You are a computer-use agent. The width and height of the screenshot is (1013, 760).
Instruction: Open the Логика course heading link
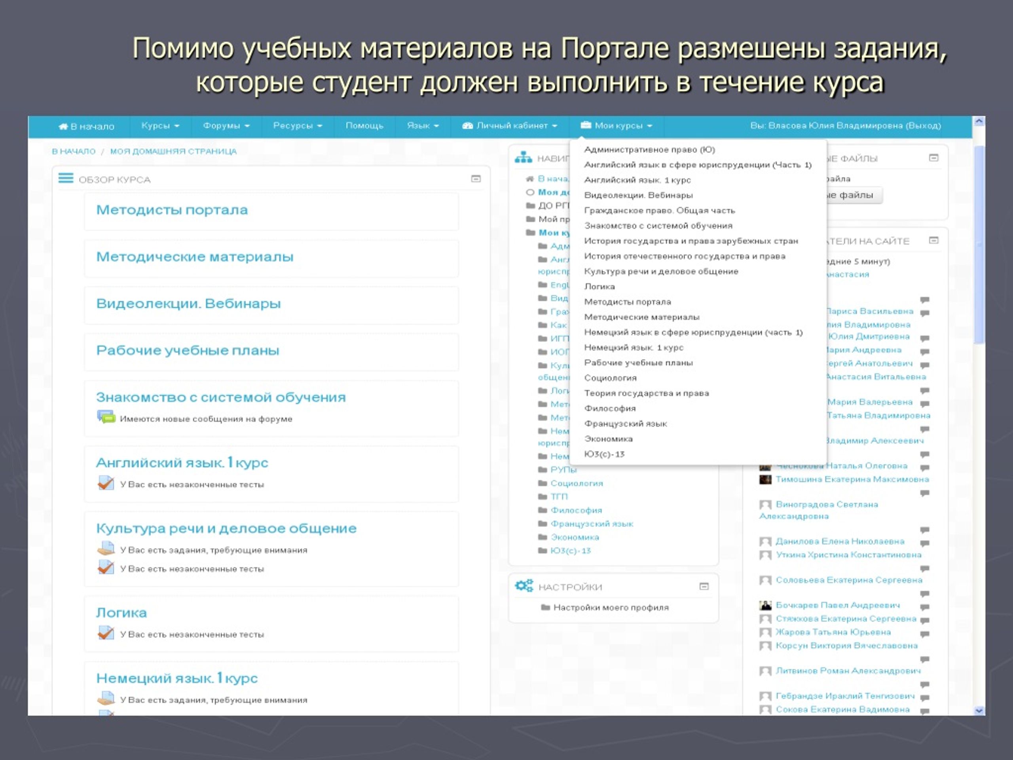point(121,613)
